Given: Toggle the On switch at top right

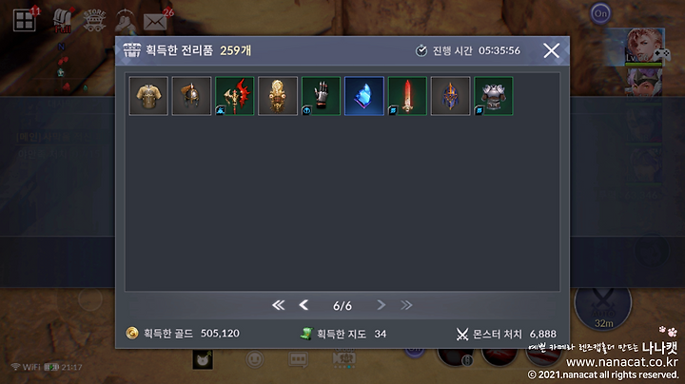Looking at the screenshot, I should click(600, 13).
